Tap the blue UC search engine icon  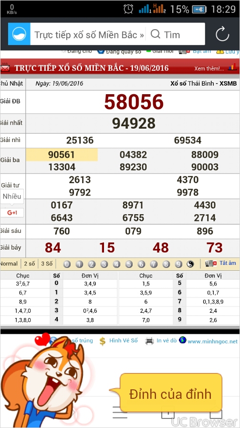click(19, 34)
